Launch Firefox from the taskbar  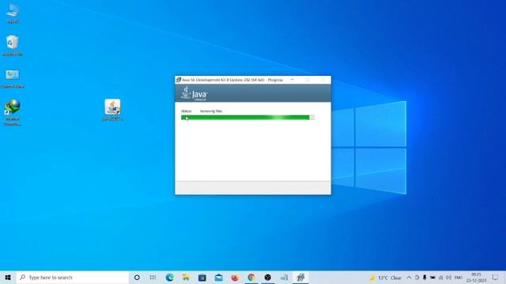click(235, 277)
